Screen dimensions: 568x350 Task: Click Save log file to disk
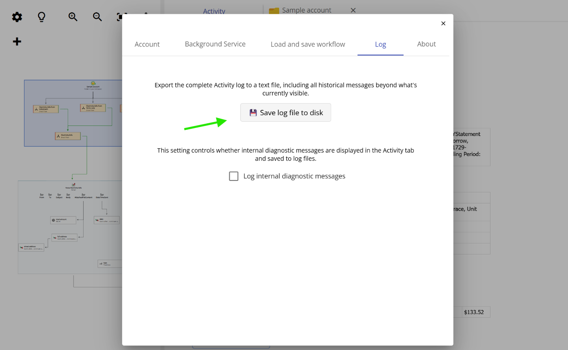[x=286, y=112]
